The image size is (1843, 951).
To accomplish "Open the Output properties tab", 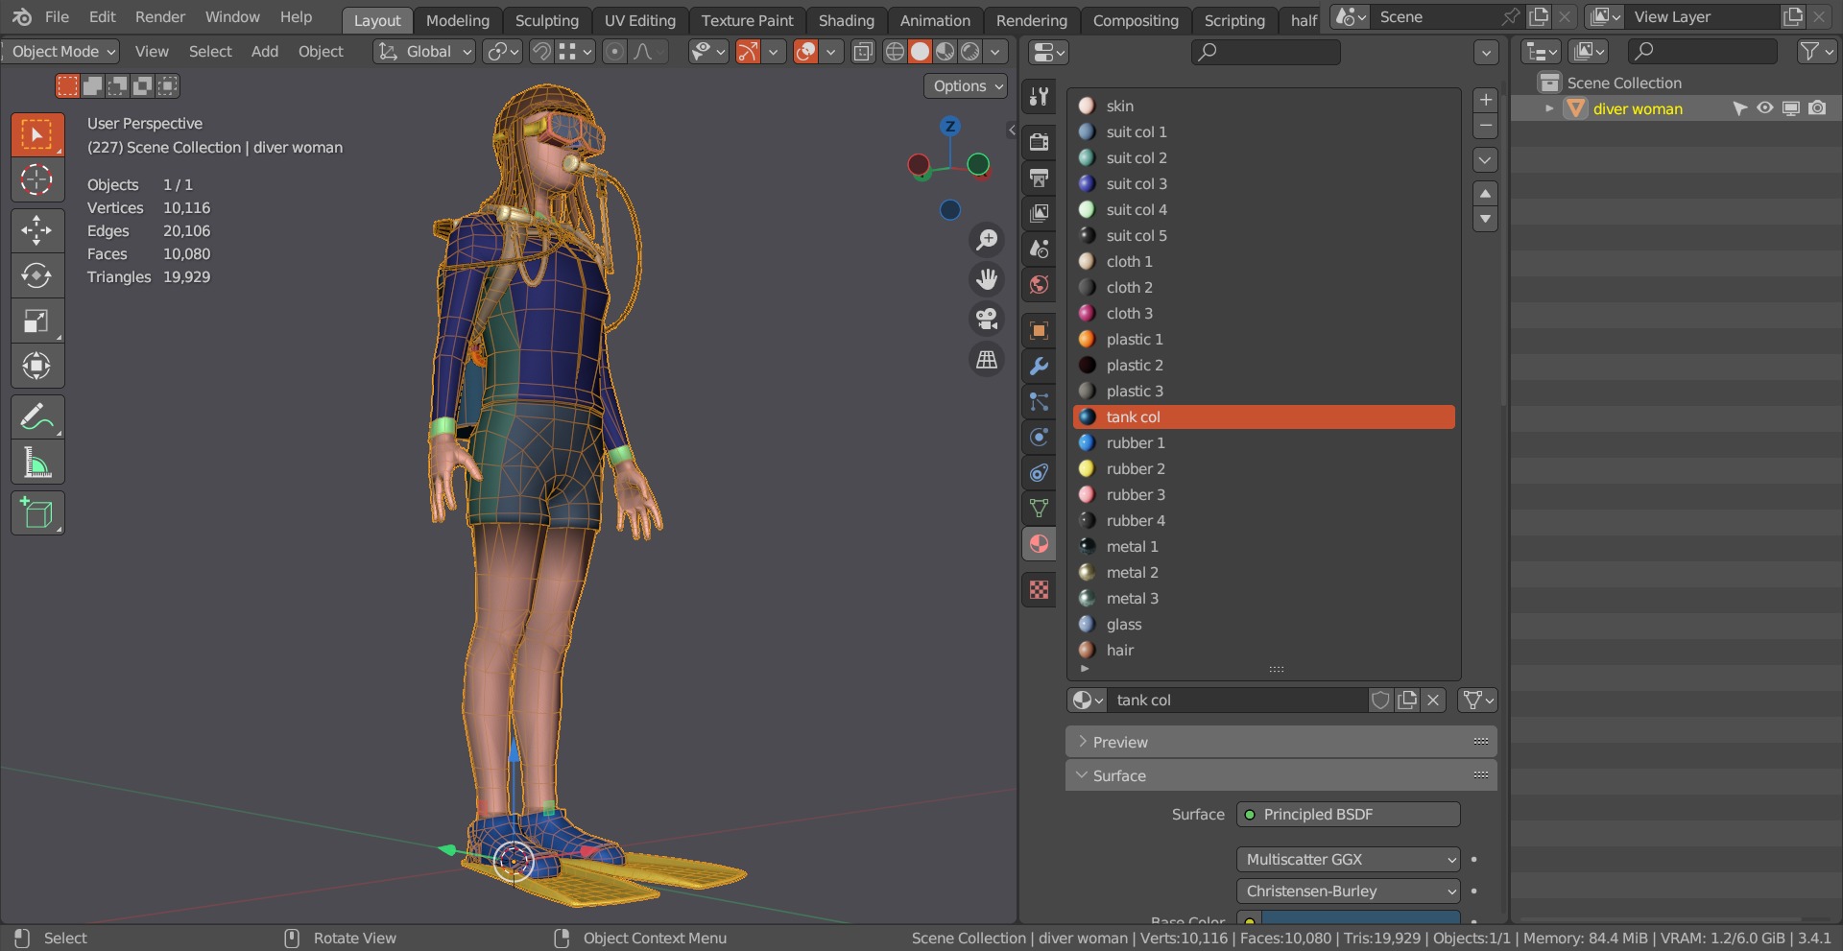I will pyautogui.click(x=1039, y=178).
